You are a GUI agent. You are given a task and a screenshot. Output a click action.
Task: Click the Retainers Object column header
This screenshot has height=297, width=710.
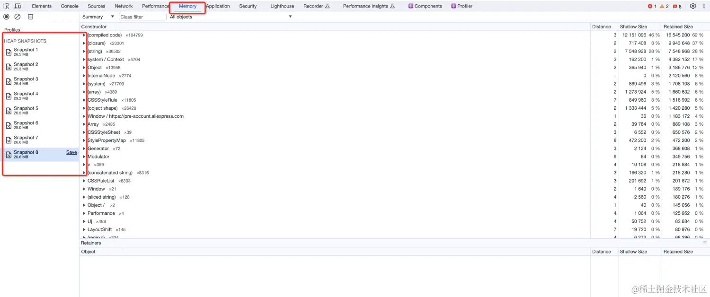335,252
